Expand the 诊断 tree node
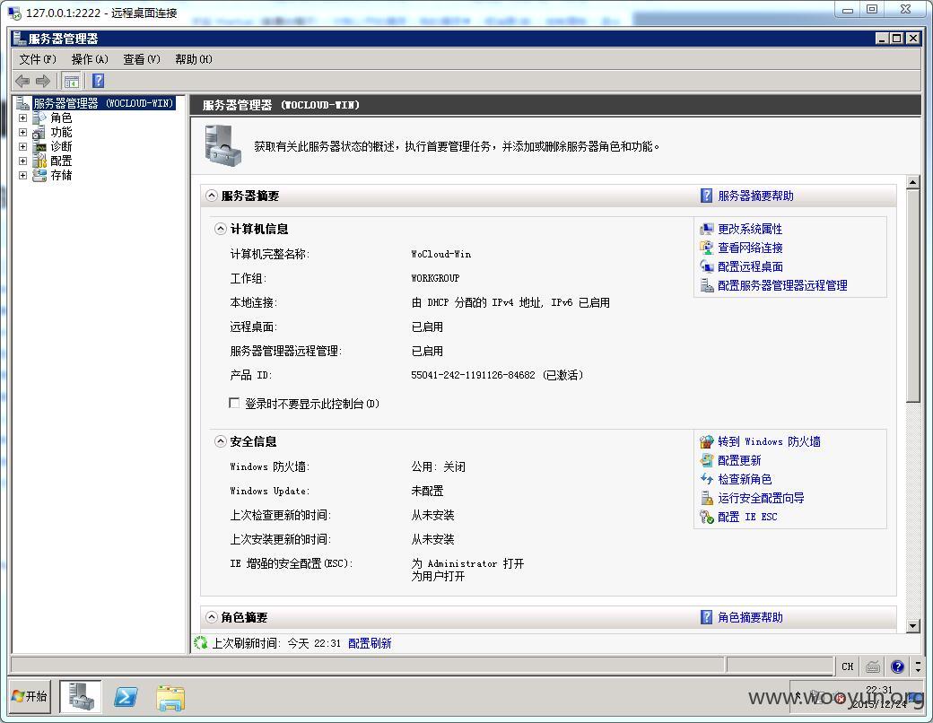This screenshot has height=723, width=933. [22, 146]
